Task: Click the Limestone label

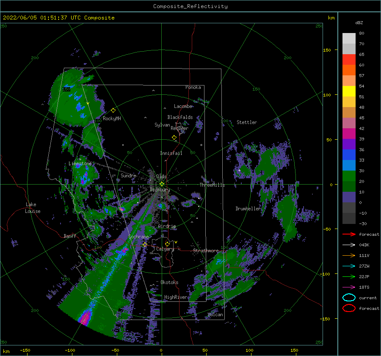Action: point(80,163)
